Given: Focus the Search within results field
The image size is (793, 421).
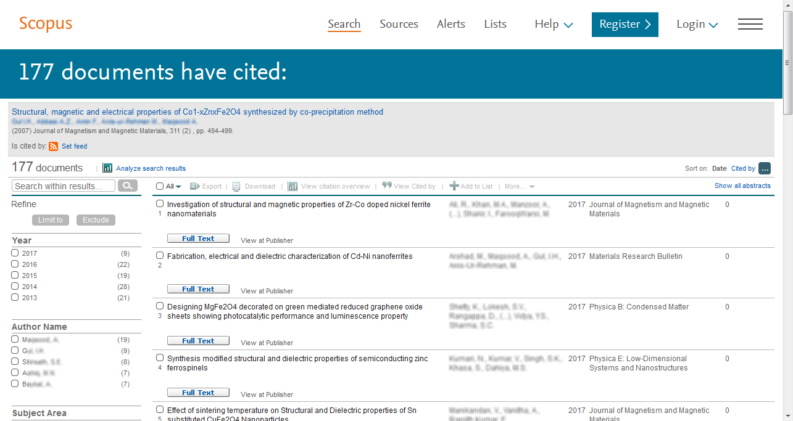Looking at the screenshot, I should (x=64, y=186).
